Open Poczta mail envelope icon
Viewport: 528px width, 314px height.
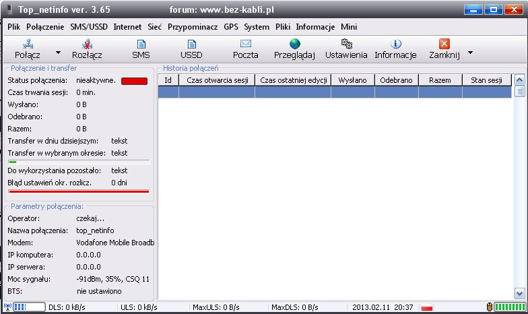pos(245,44)
